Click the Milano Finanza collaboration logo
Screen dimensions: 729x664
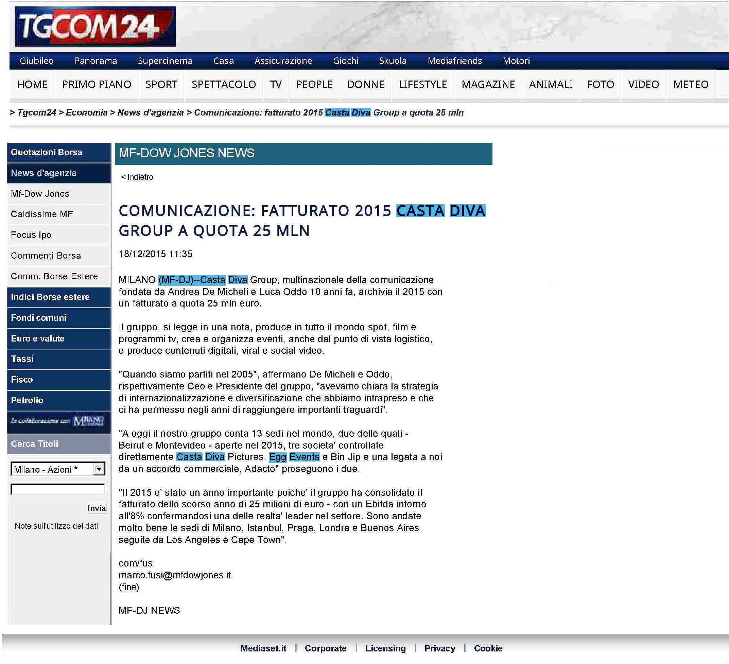pyautogui.click(x=88, y=421)
